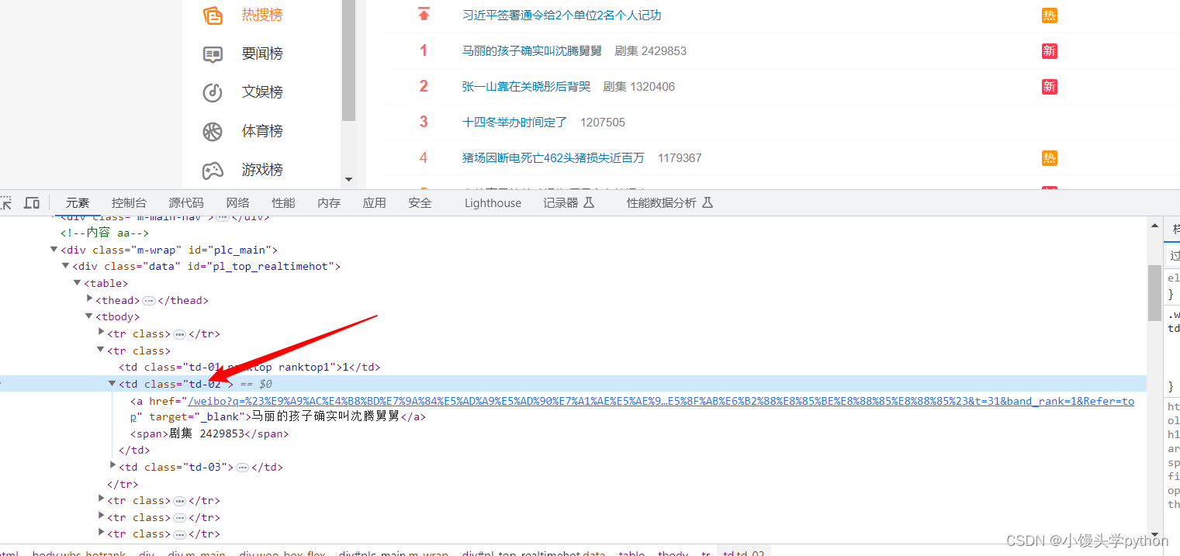
Task: Click the 要闻榜 sidebar label
Action: (x=262, y=54)
